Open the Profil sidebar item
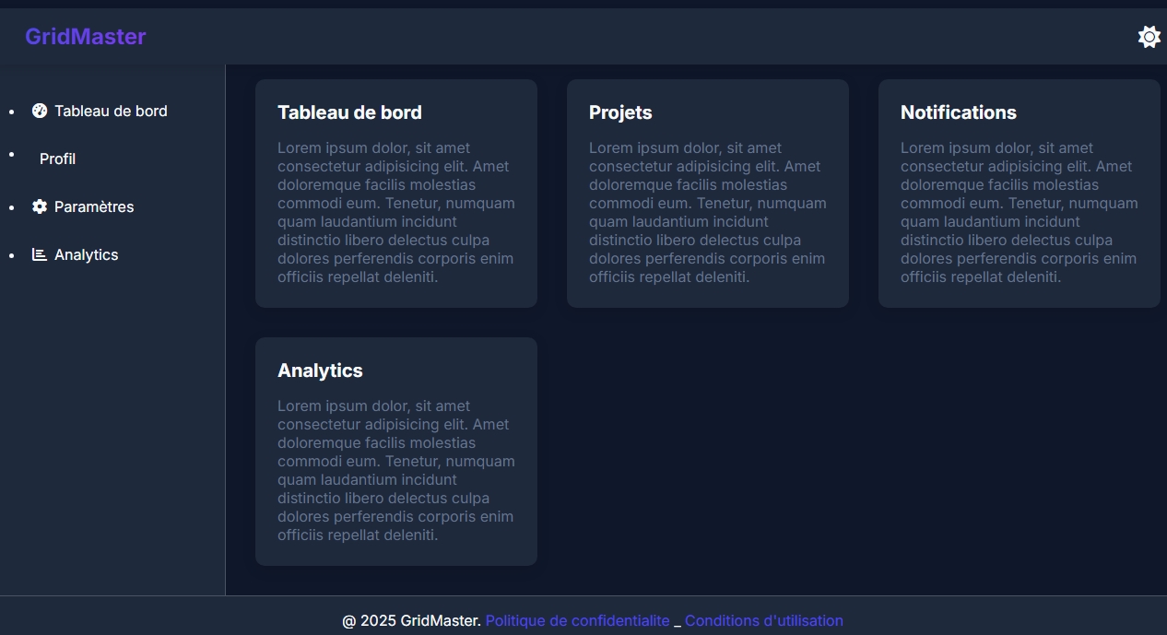This screenshot has width=1167, height=635. 57,159
